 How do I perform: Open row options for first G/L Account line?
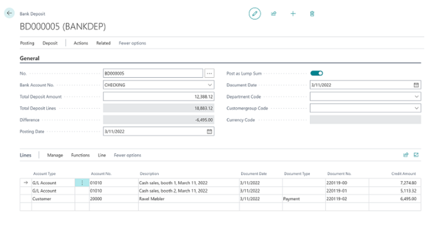click(x=82, y=183)
